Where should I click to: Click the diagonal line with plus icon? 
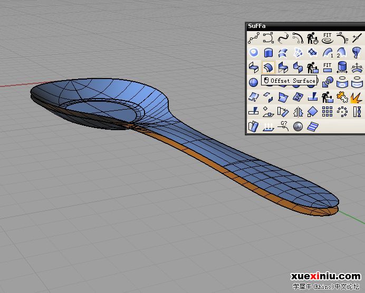(x=357, y=38)
